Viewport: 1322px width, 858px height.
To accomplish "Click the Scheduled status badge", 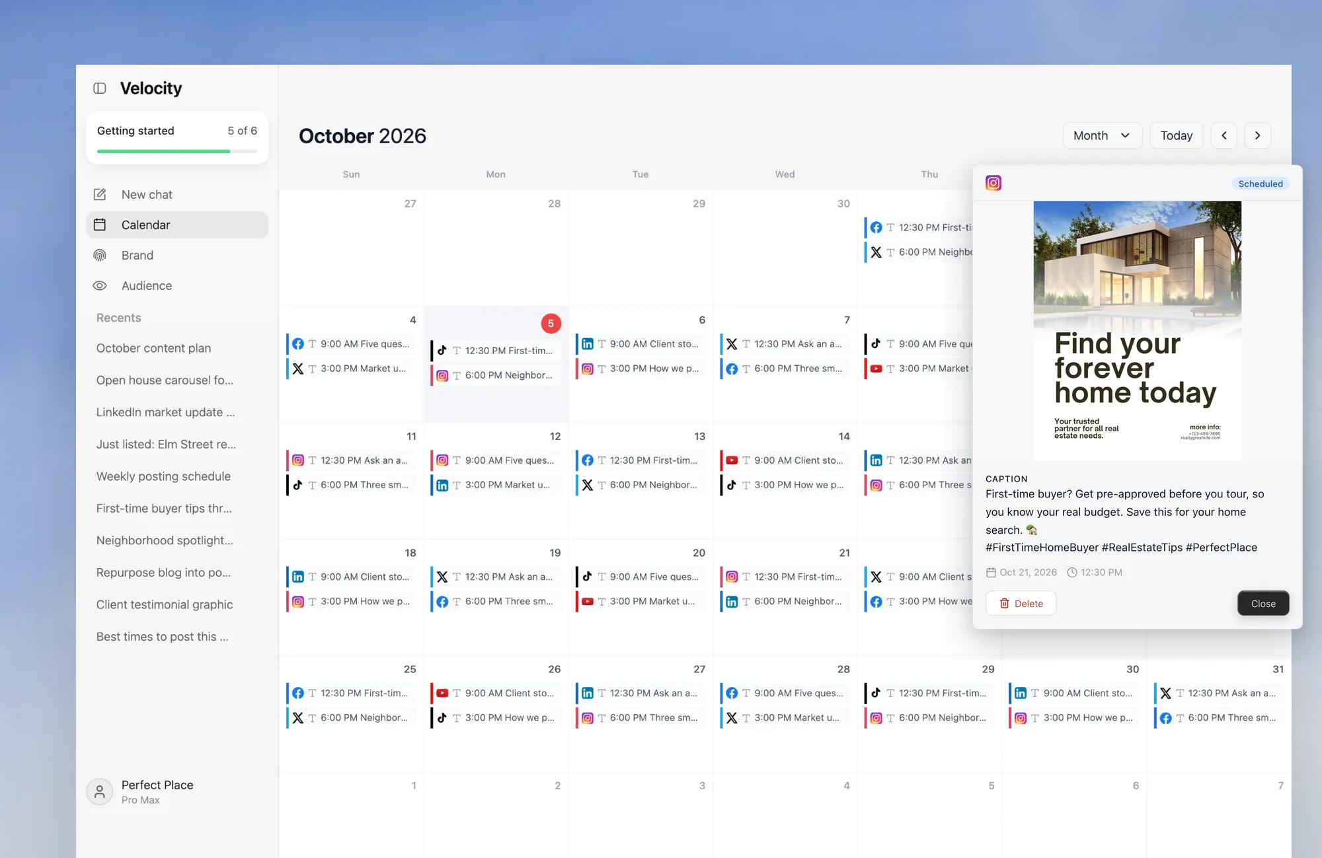I will [1261, 184].
